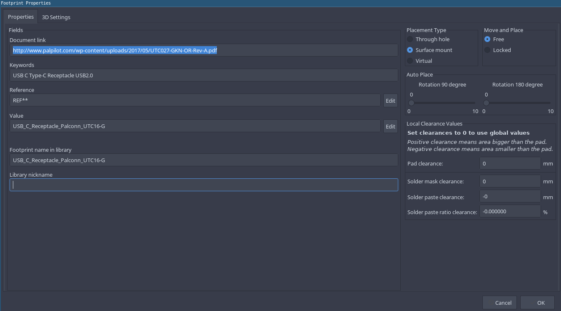Set Move and Place to Free
The width and height of the screenshot is (561, 311).
[487, 39]
